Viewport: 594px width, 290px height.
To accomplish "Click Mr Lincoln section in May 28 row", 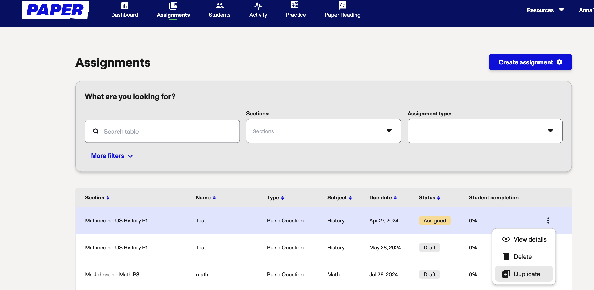I will pyautogui.click(x=116, y=247).
